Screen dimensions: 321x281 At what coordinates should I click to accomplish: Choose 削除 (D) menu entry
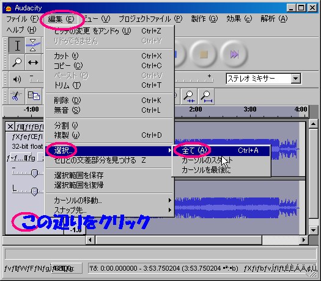coord(109,100)
